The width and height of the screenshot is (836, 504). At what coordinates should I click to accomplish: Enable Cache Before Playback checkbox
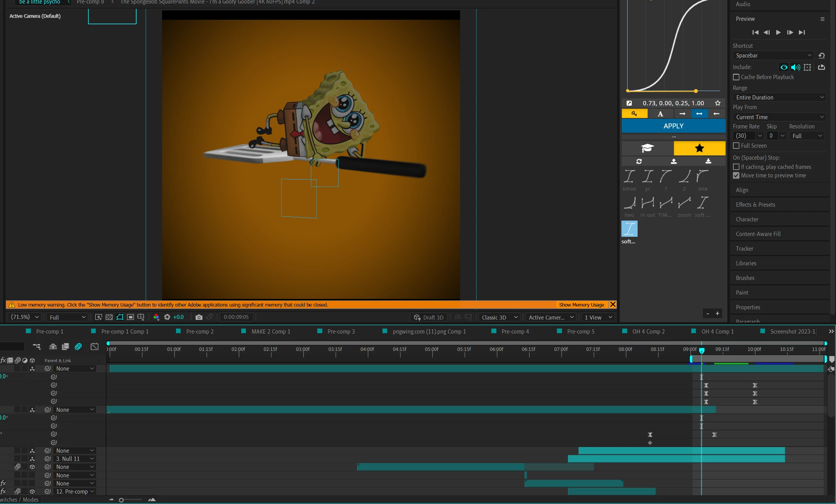coord(736,77)
